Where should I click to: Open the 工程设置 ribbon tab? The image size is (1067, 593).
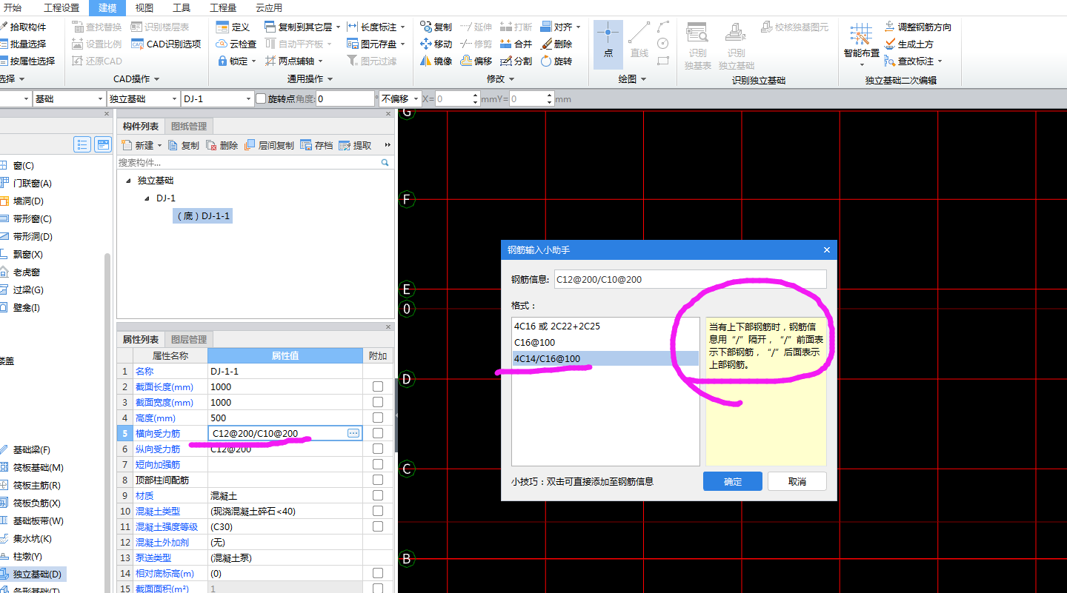pos(62,8)
